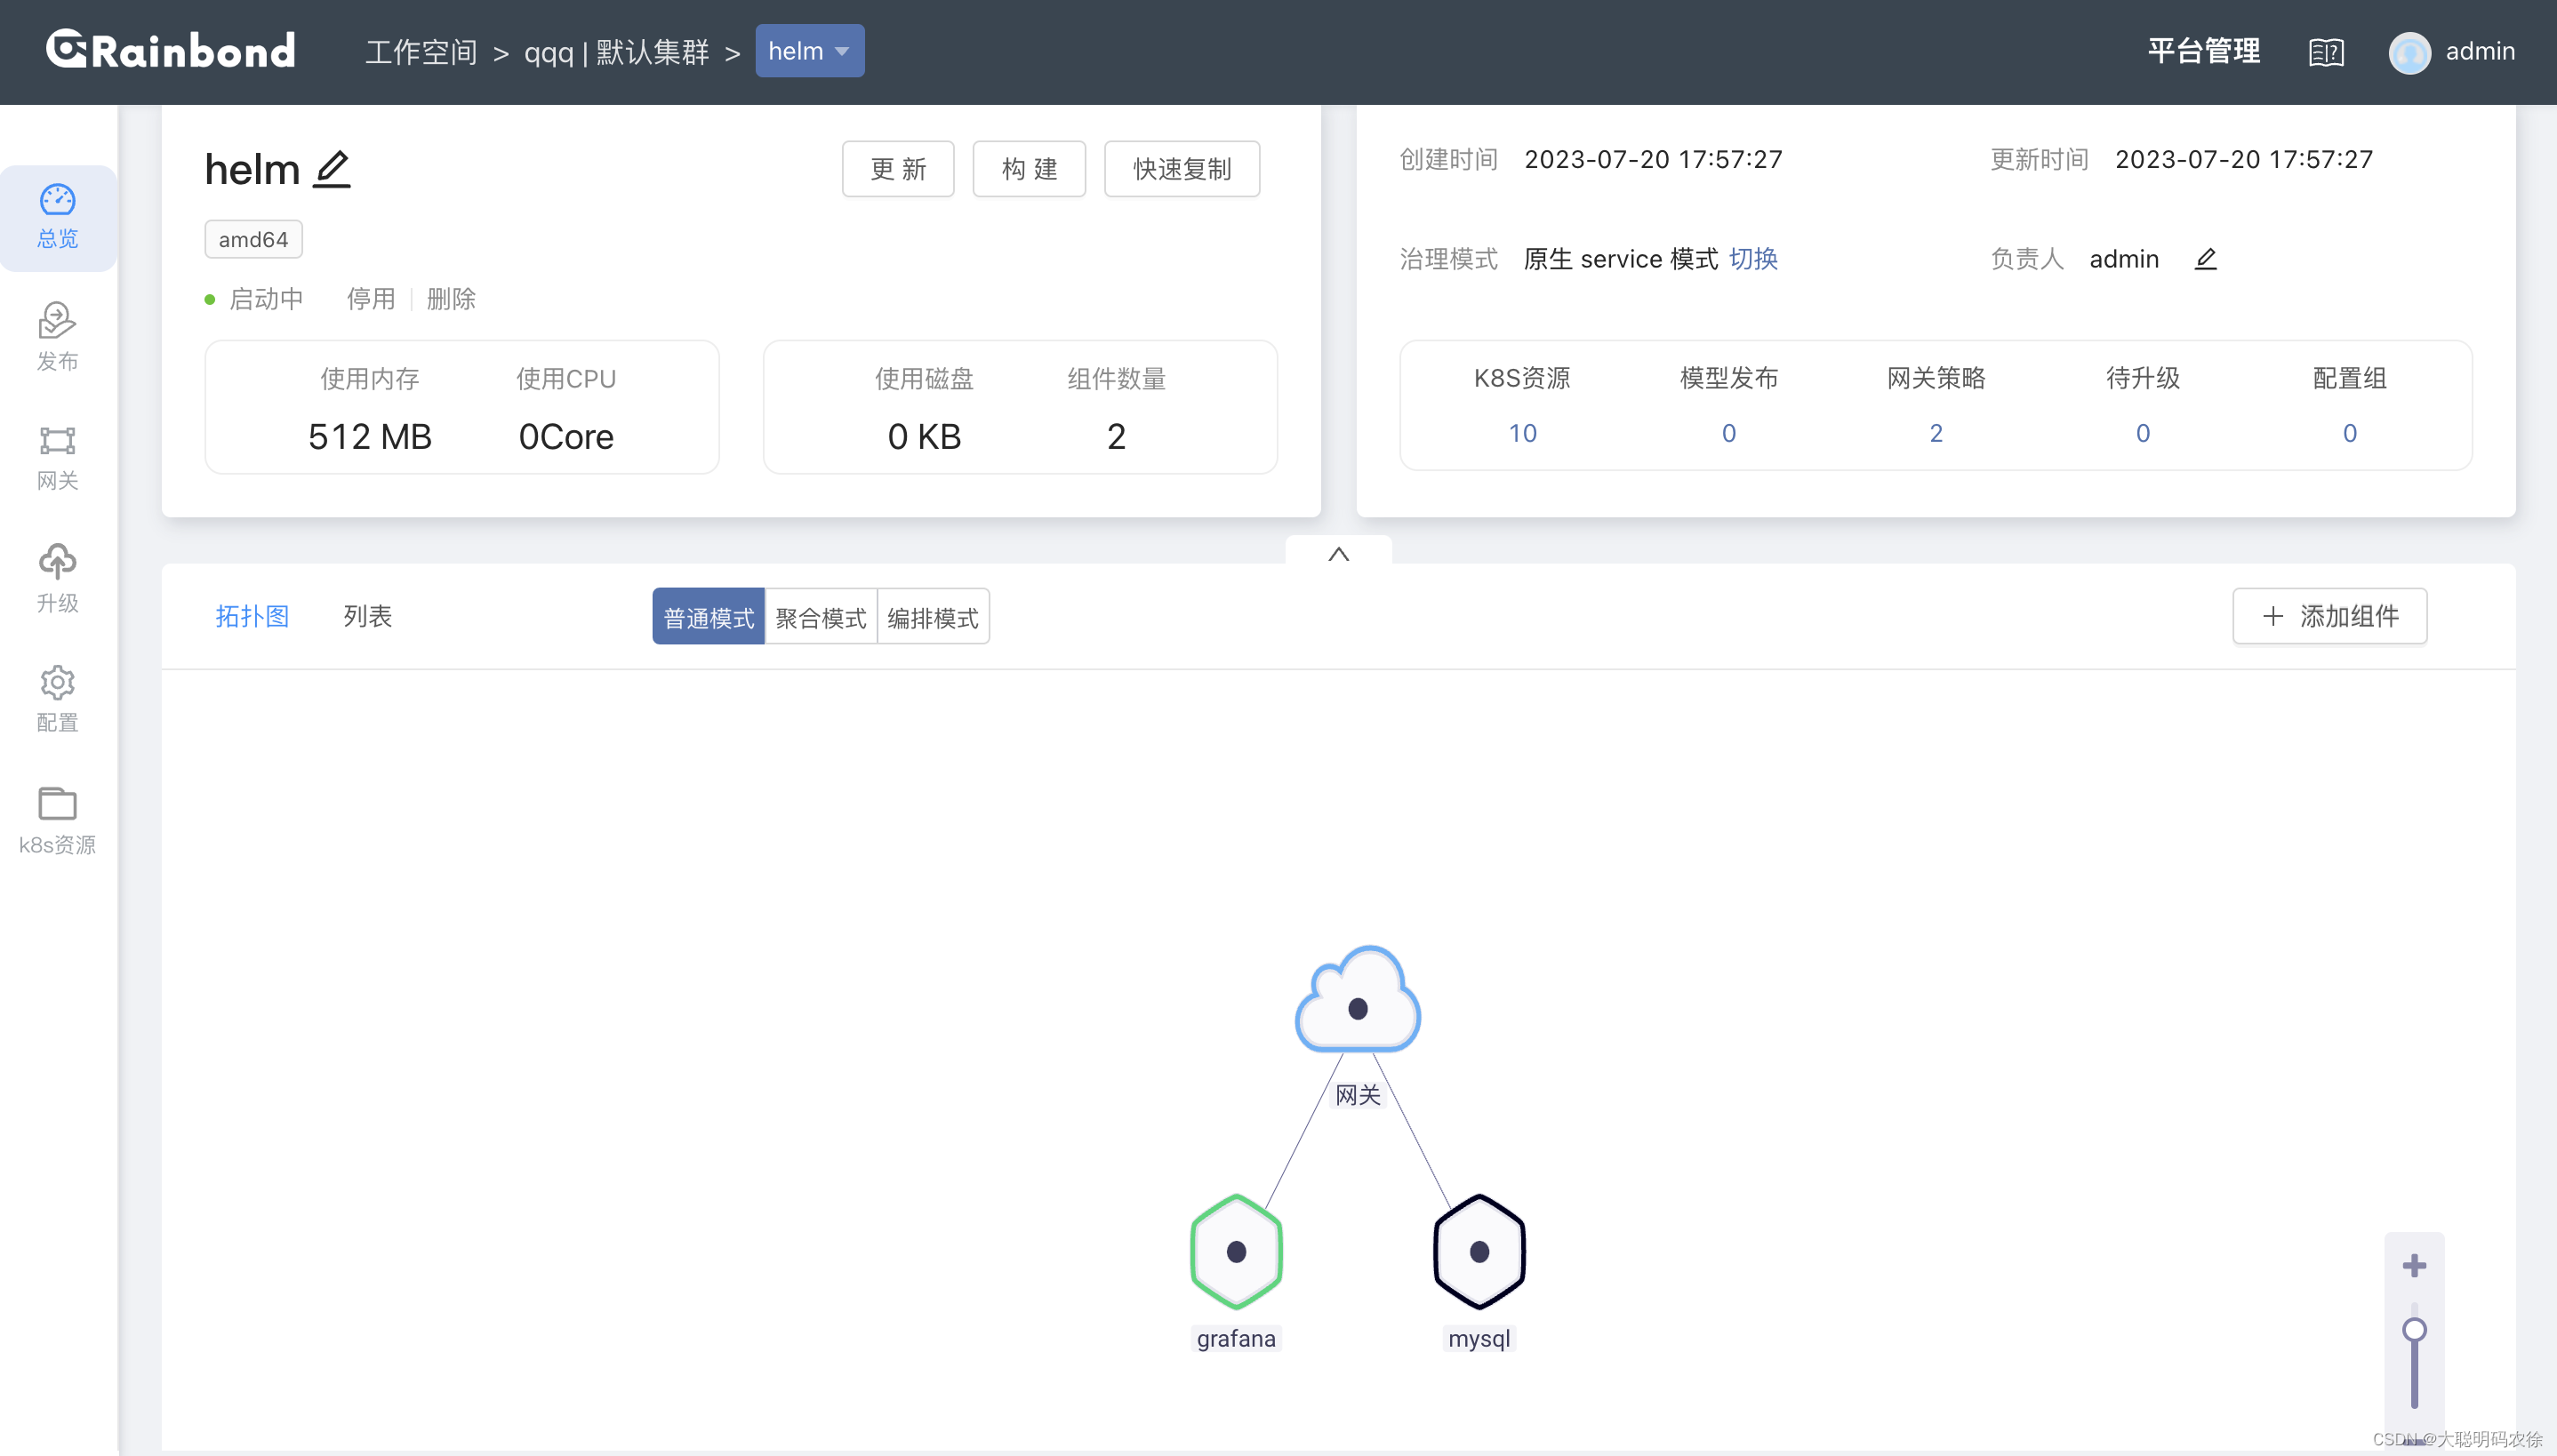Switch to 聚合模式 topology mode

click(820, 617)
